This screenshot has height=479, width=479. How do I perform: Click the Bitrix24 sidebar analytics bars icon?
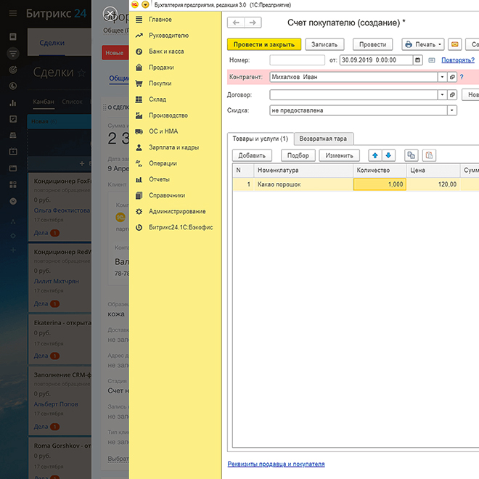[13, 103]
